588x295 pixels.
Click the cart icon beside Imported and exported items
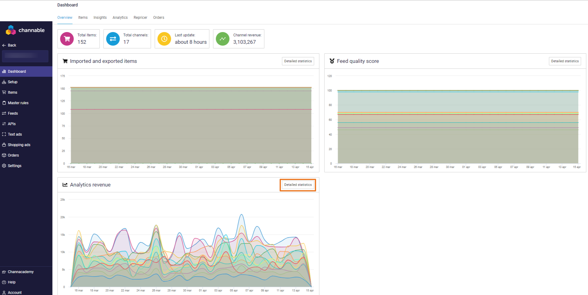pos(65,61)
